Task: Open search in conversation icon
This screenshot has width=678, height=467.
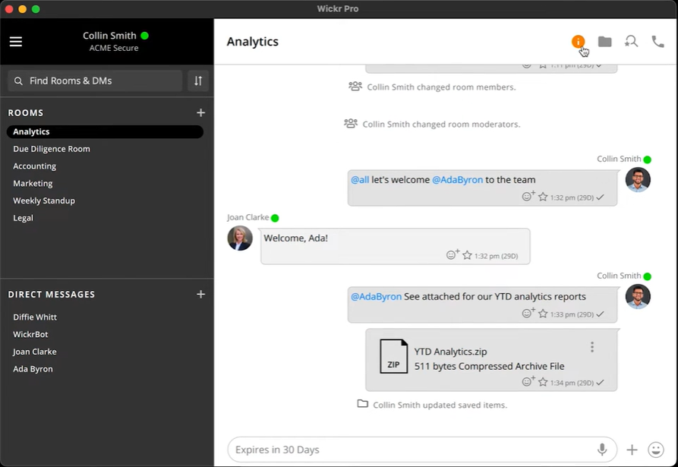Action: [x=631, y=42]
